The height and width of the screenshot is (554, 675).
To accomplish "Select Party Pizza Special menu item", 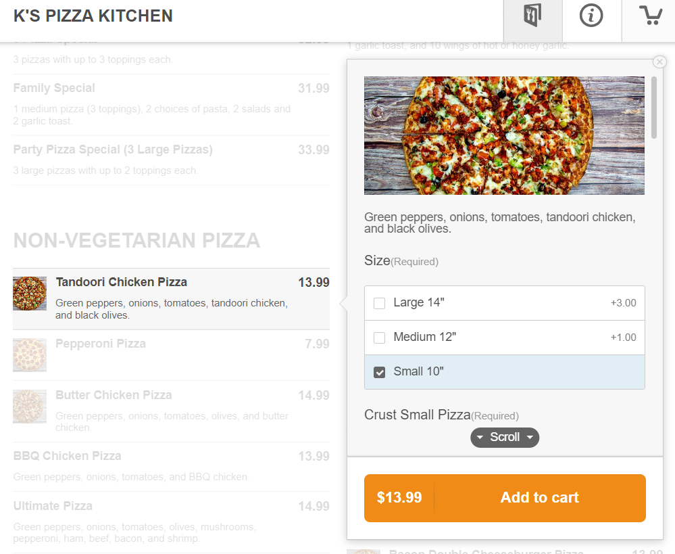I will click(x=113, y=150).
